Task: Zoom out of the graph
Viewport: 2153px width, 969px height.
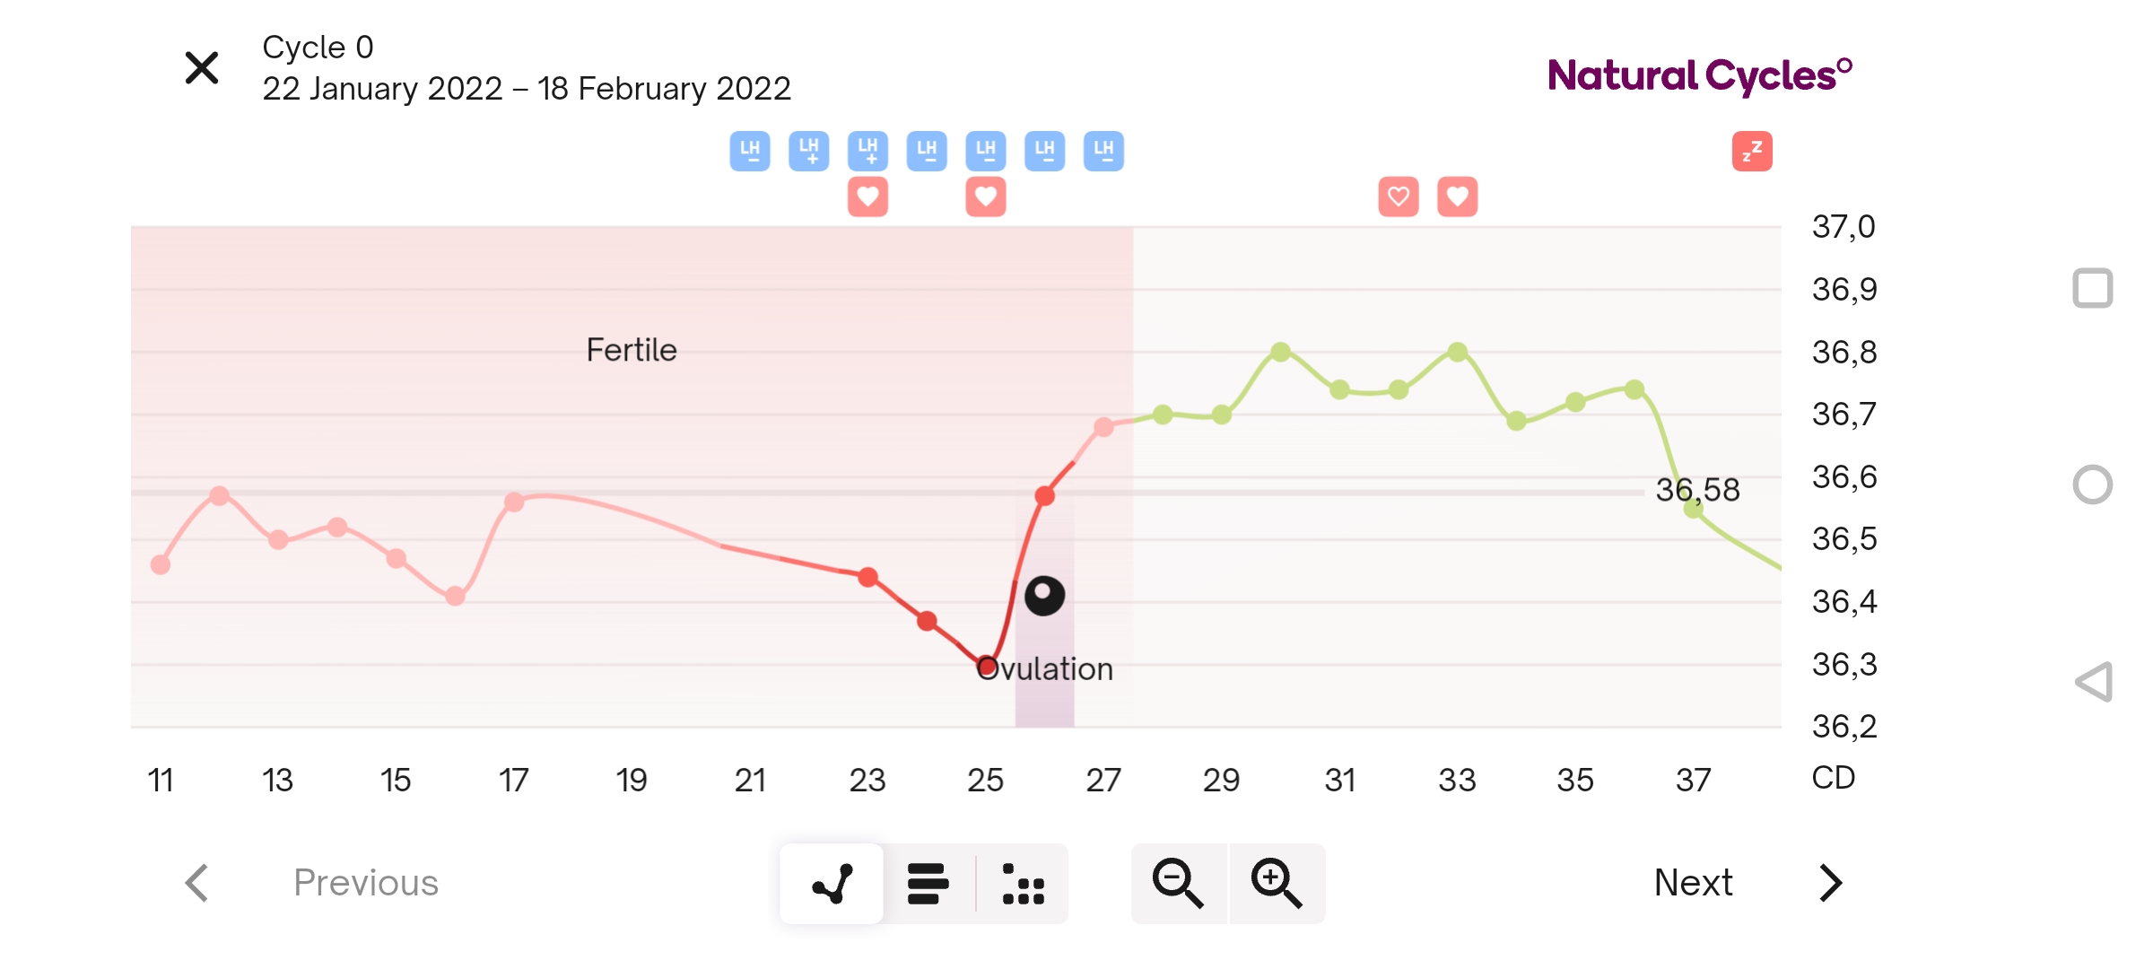Action: (1178, 884)
